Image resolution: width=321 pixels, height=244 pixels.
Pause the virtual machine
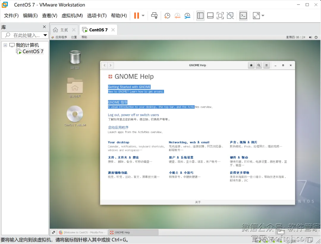coord(136,15)
